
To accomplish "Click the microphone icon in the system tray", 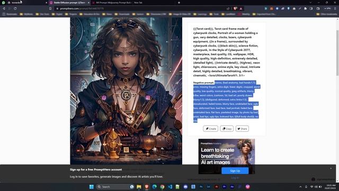I will pyautogui.click(x=306, y=187).
